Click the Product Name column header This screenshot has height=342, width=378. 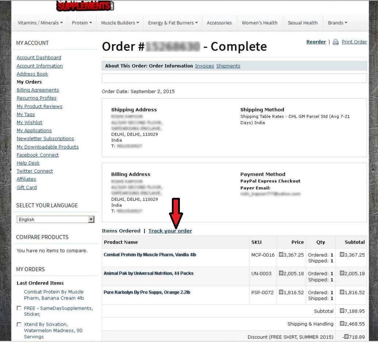121,242
